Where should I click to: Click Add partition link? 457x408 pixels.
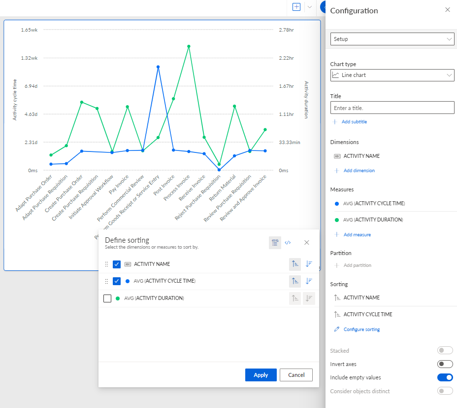point(358,265)
